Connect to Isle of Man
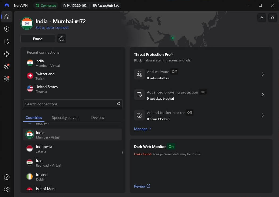This screenshot has width=279, height=197. (72, 188)
